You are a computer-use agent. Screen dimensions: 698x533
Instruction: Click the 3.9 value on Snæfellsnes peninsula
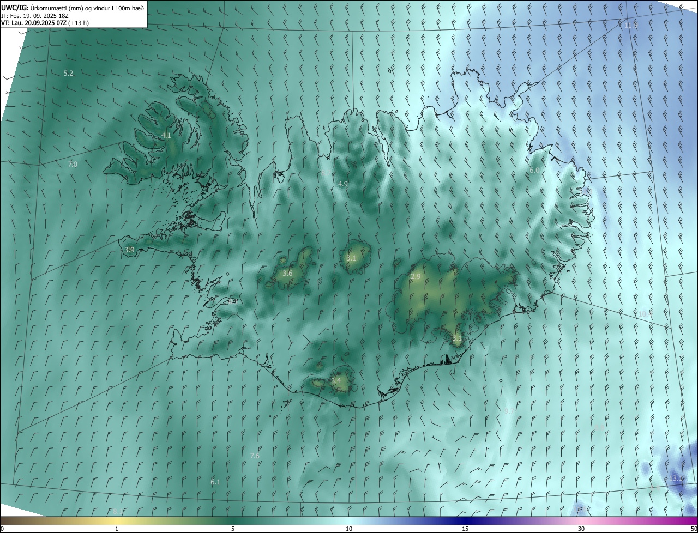[x=129, y=250]
